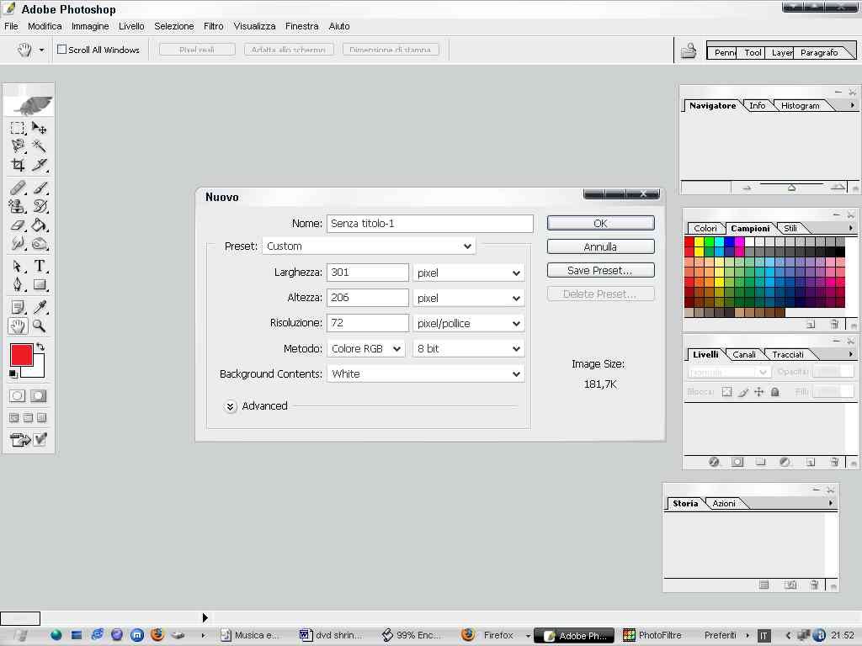The width and height of the screenshot is (862, 646).
Task: Choose the Paint Bucket tool
Action: (x=40, y=225)
